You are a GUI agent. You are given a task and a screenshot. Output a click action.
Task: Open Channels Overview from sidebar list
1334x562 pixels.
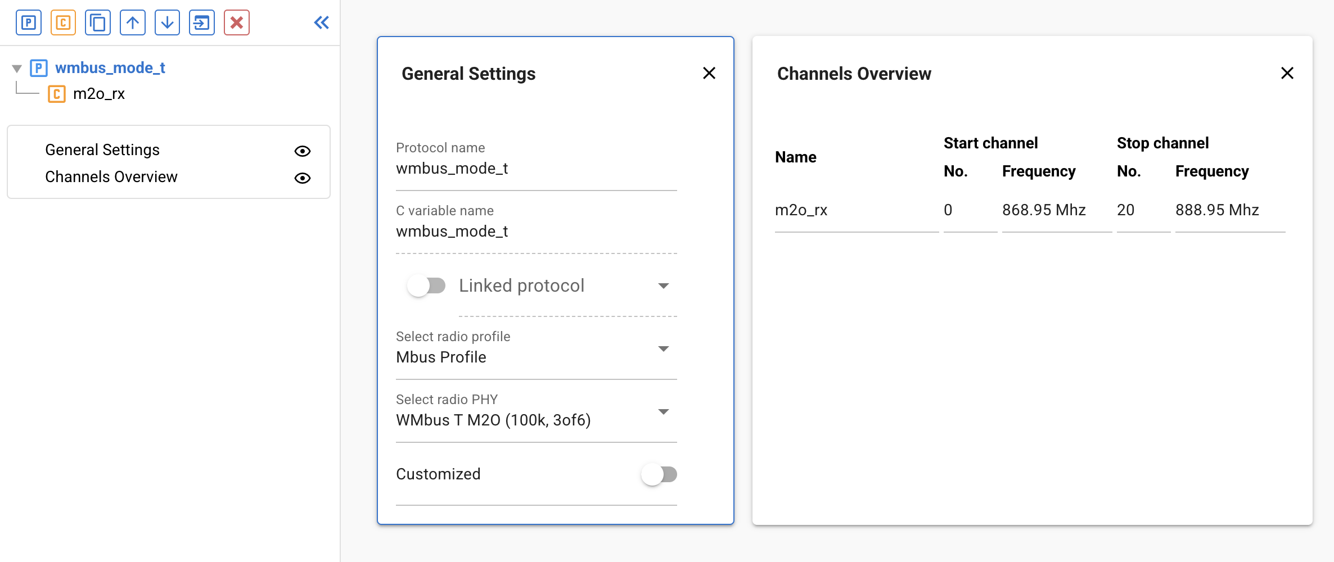pos(111,177)
